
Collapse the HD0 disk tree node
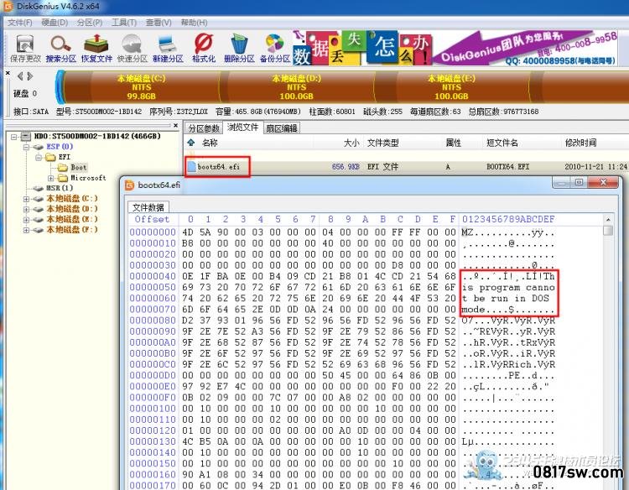(14, 137)
